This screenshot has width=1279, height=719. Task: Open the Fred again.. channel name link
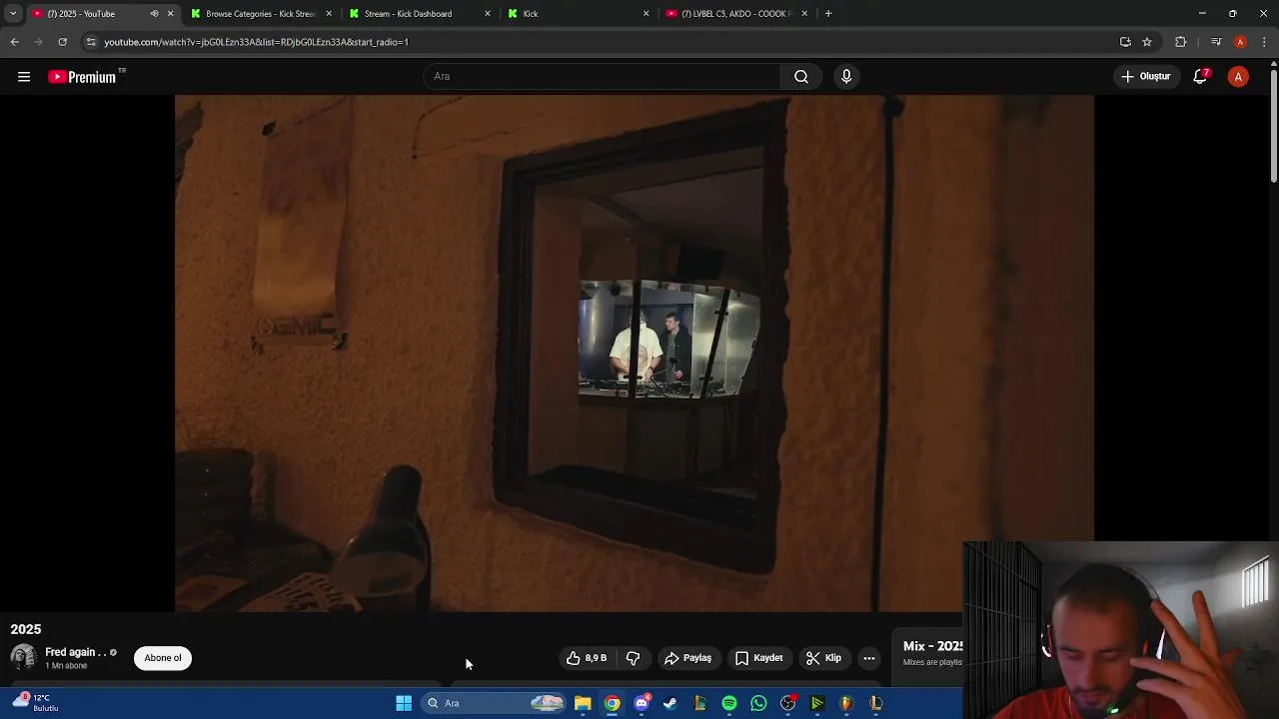(75, 652)
